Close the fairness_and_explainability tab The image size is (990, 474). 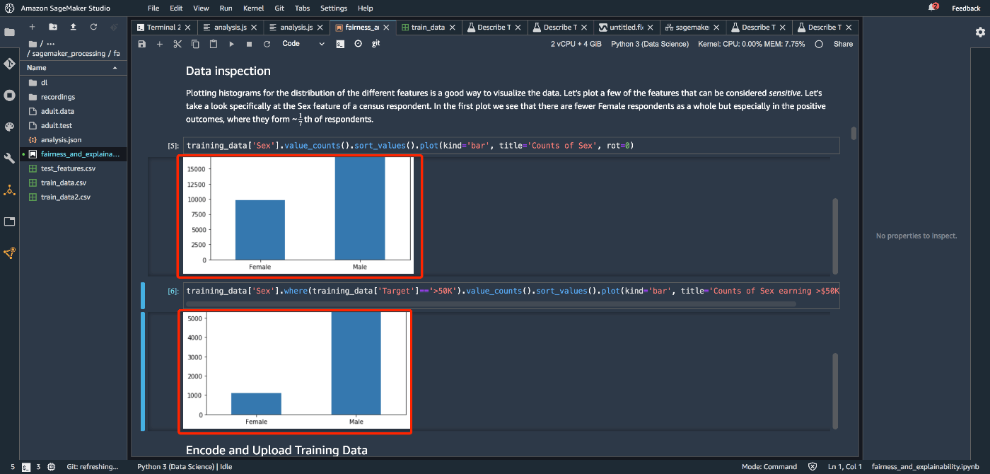[387, 28]
